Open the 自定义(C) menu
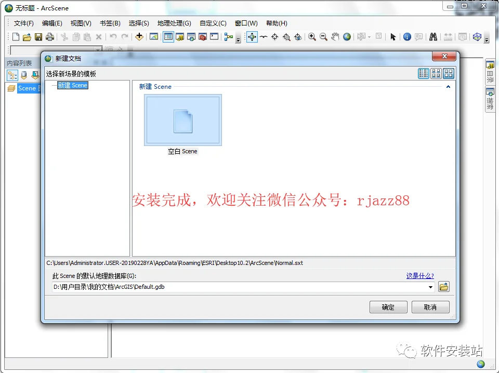Image resolution: width=499 pixels, height=373 pixels. [x=213, y=23]
